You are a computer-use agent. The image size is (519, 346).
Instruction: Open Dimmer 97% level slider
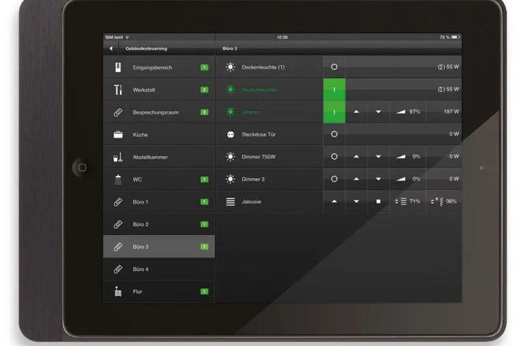click(x=408, y=112)
